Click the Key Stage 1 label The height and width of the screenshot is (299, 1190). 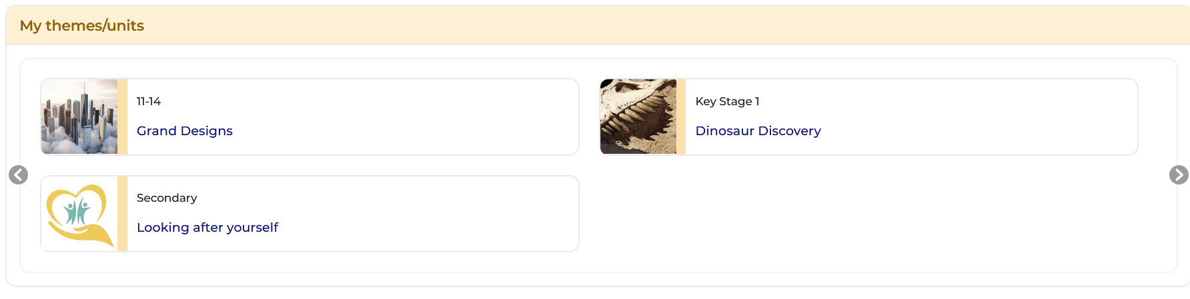(727, 101)
